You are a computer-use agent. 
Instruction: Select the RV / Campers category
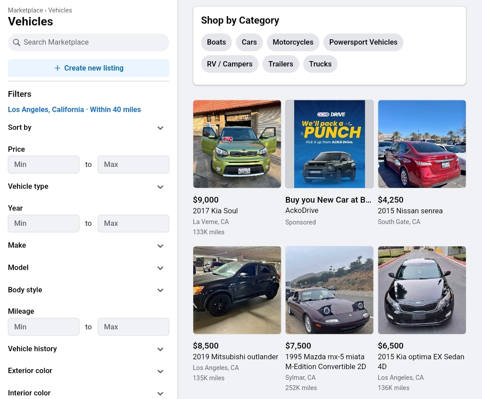click(230, 64)
